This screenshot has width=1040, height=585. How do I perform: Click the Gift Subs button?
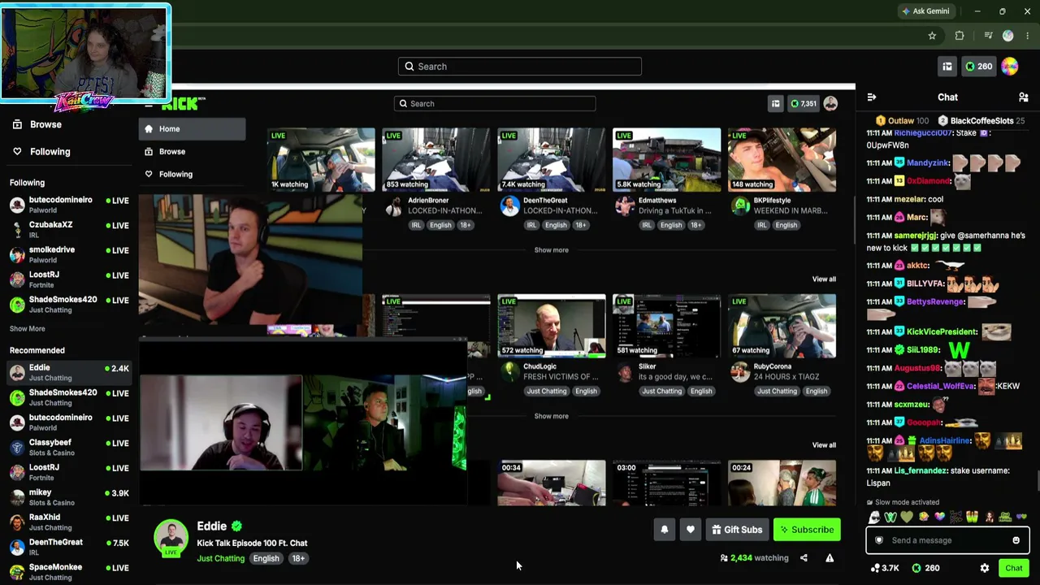737,531
